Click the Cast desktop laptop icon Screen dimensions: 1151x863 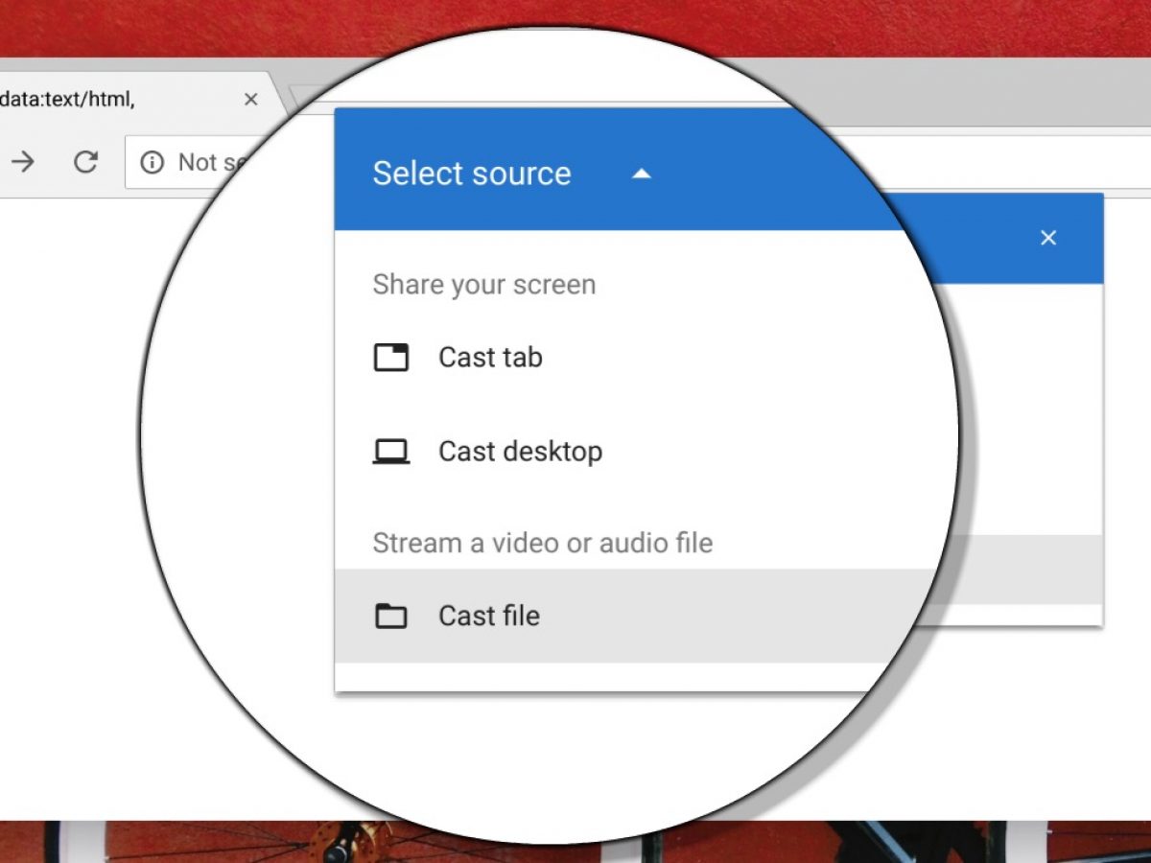click(x=390, y=452)
